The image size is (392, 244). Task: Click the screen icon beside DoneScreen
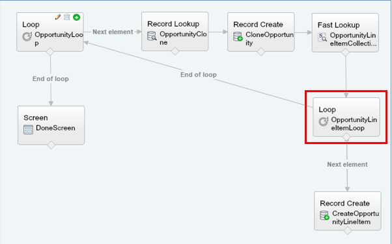click(28, 130)
